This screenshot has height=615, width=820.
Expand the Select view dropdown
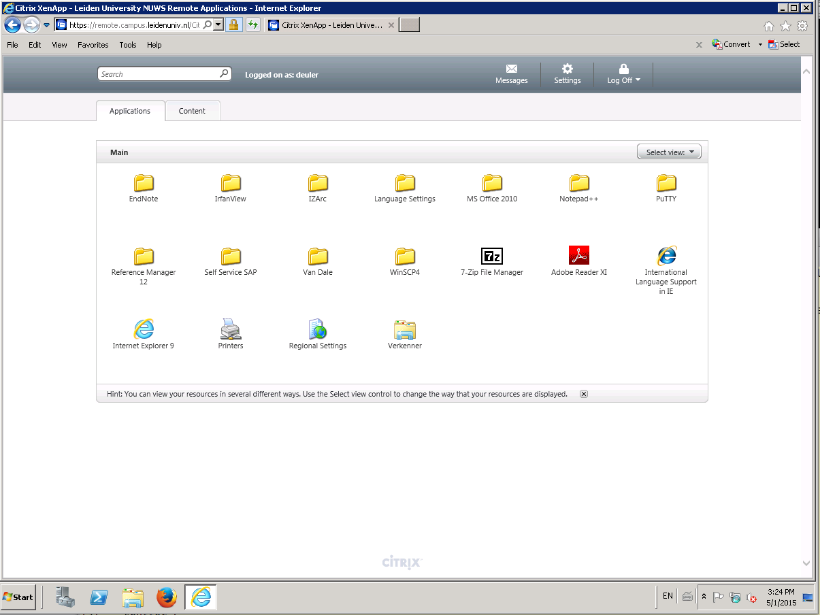tap(669, 152)
